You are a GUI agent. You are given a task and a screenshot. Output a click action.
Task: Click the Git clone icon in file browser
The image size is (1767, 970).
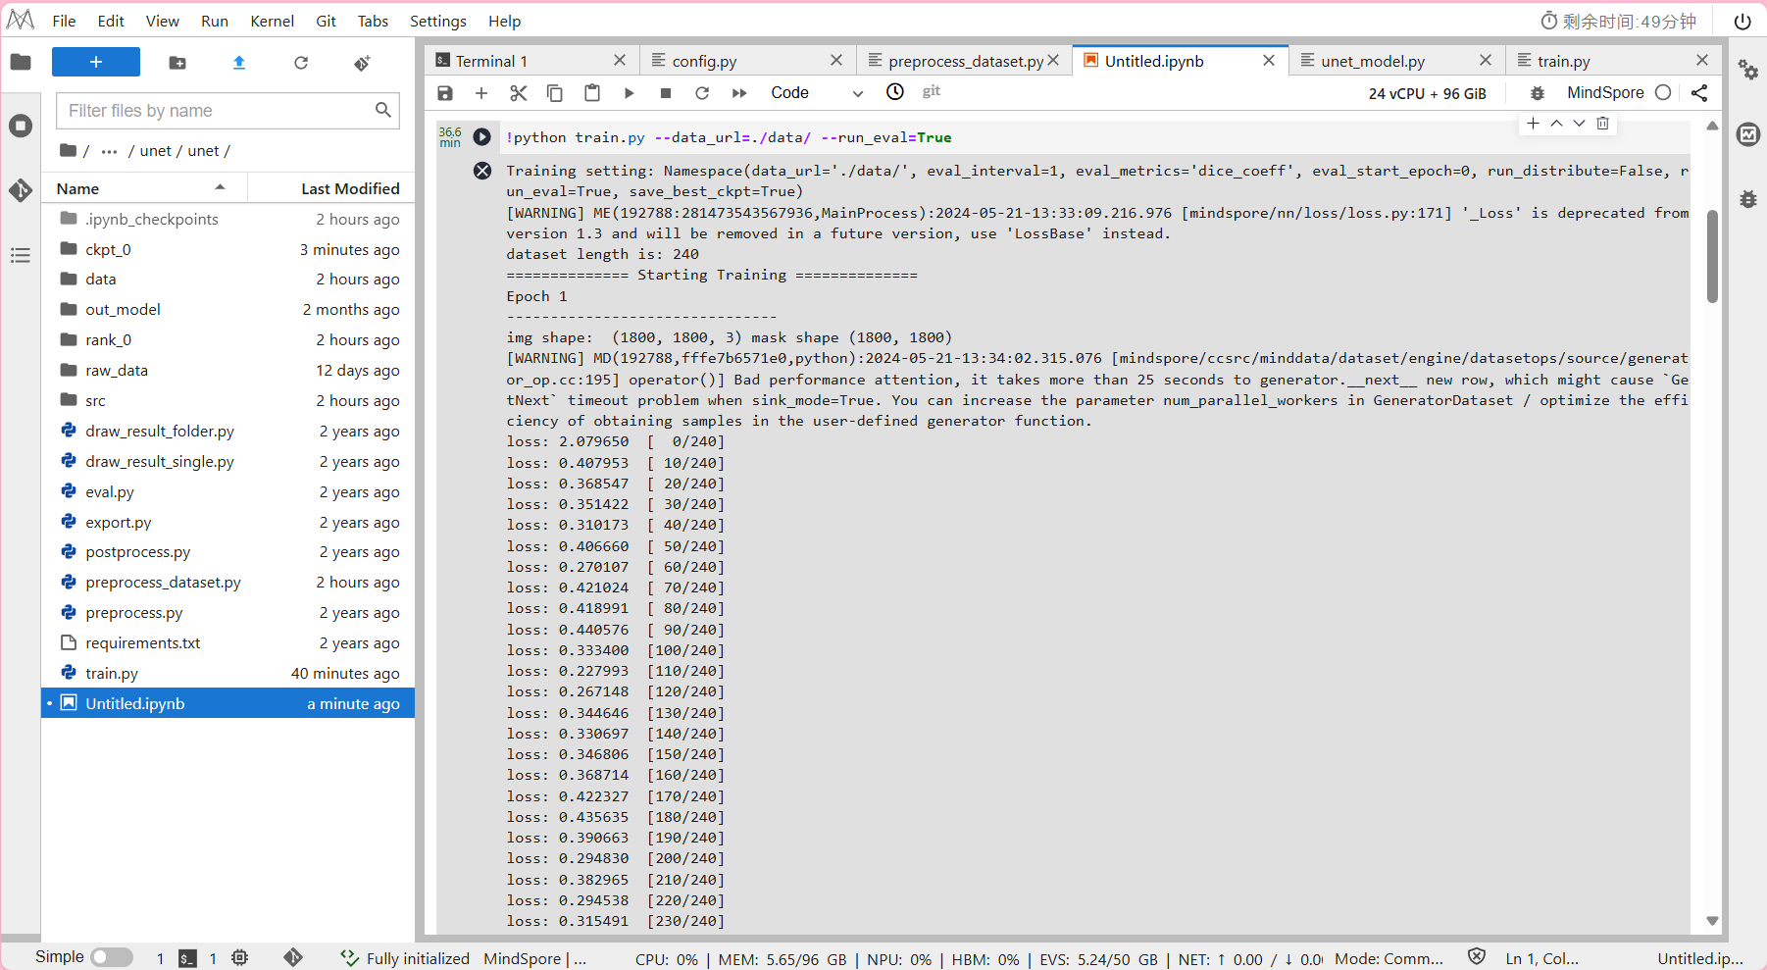363,63
